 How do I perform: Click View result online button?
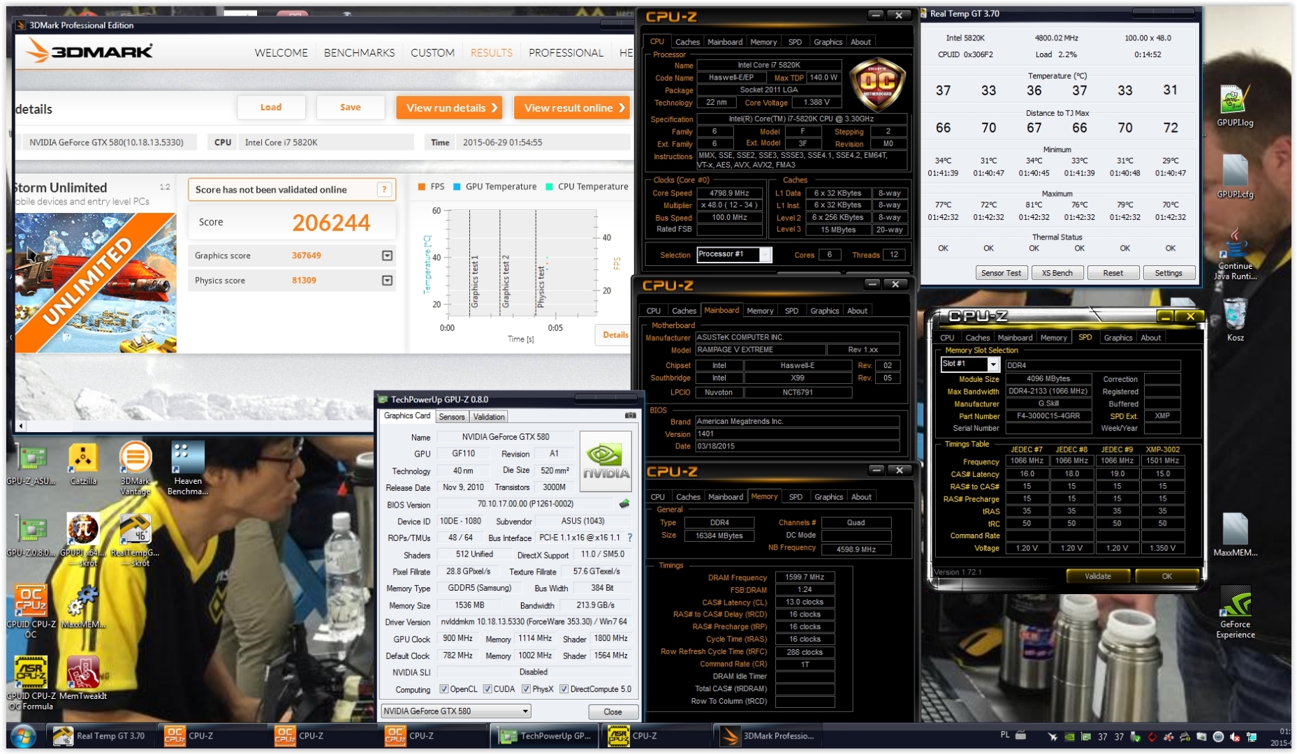[x=572, y=108]
